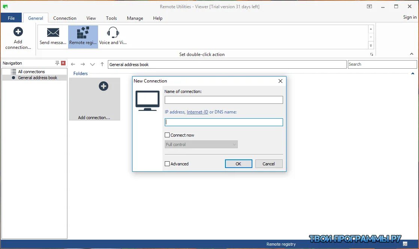Click the ribbon display options button
Image resolution: width=419 pixels, height=249 pixels.
tap(369, 6)
